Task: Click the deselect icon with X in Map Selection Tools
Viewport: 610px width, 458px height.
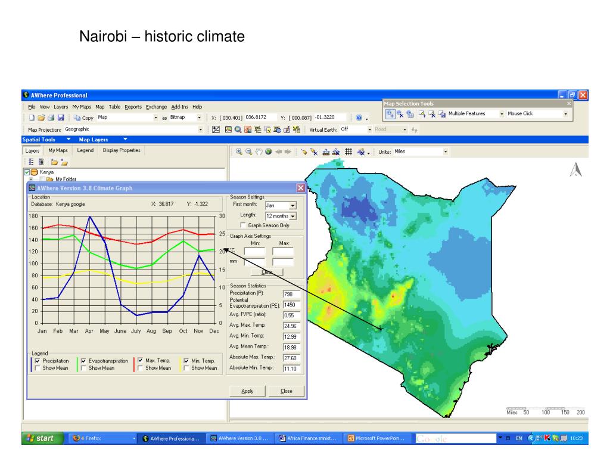Action: pos(400,114)
